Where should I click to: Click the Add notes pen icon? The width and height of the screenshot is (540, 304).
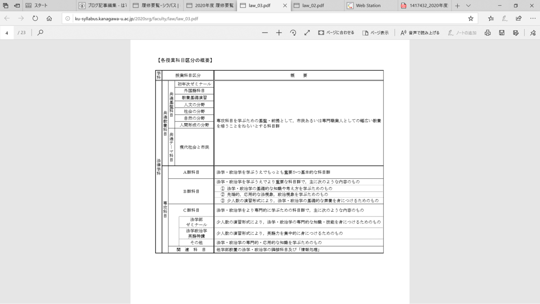(505, 18)
